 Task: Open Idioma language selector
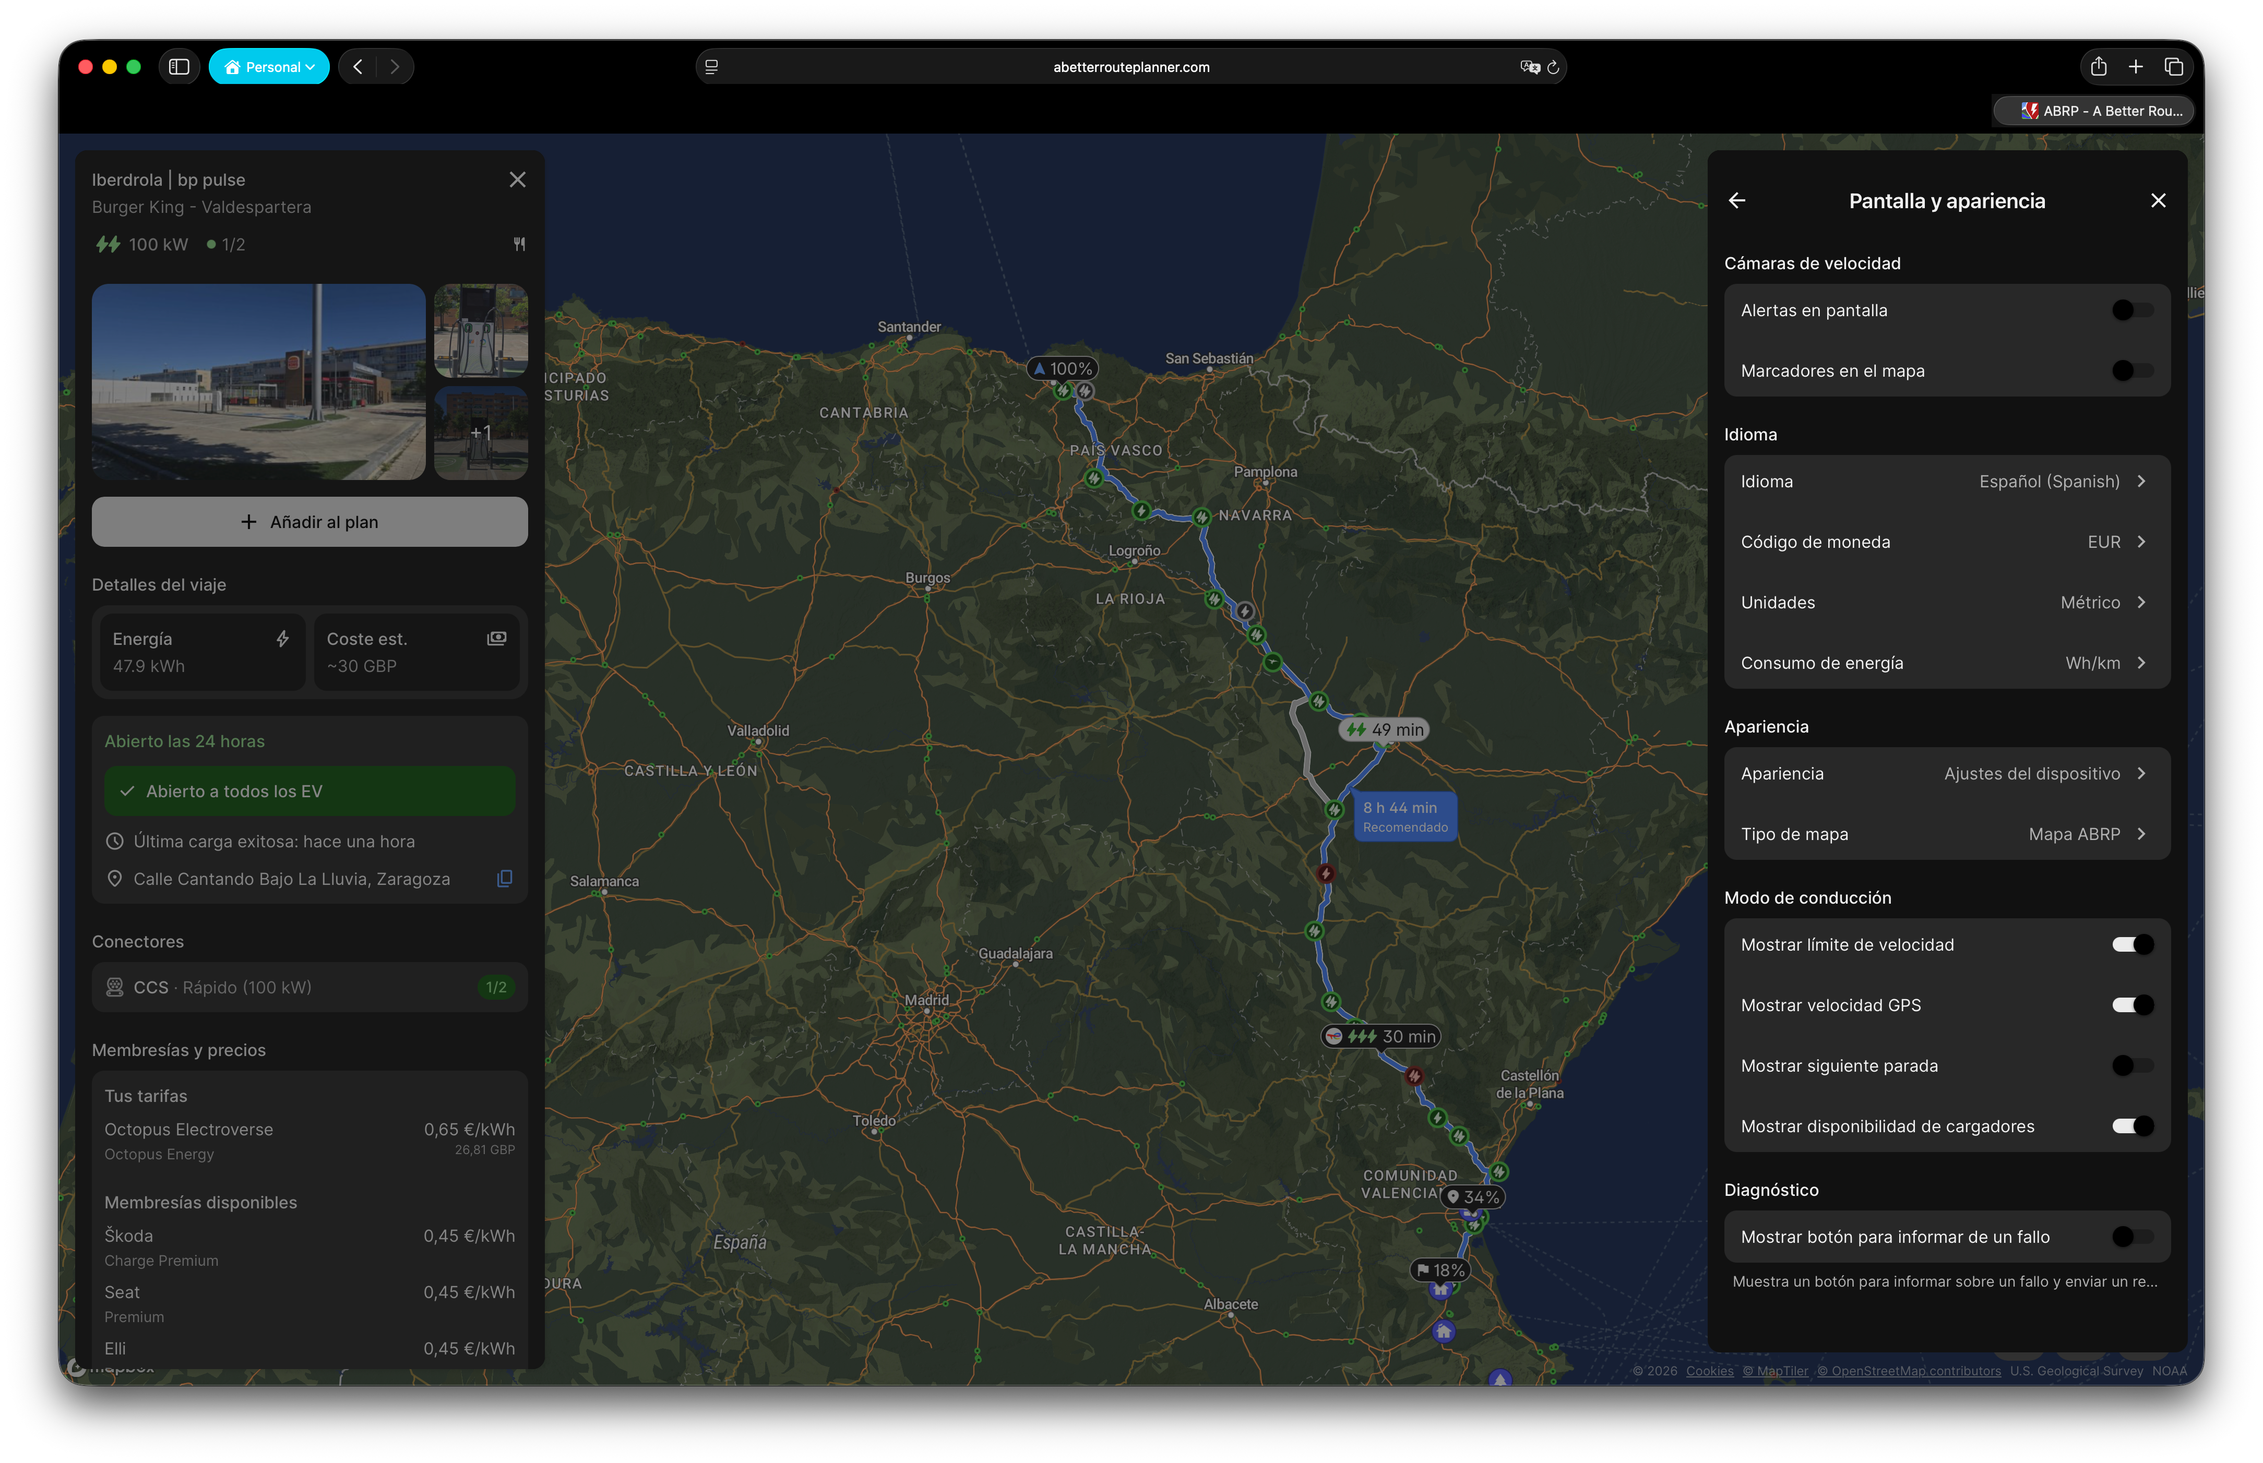(x=1947, y=482)
